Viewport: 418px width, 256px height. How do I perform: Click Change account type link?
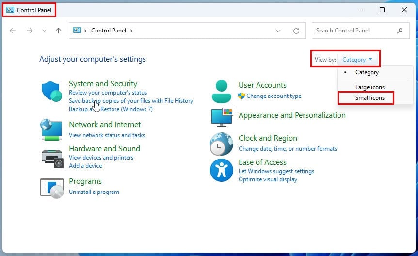273,96
